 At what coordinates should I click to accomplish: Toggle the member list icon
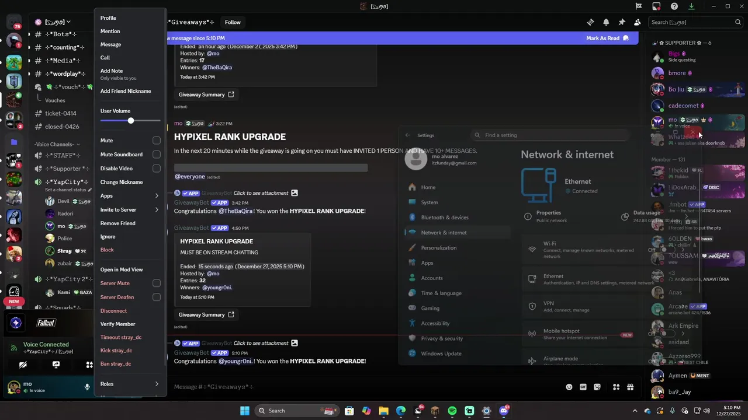pyautogui.click(x=637, y=22)
